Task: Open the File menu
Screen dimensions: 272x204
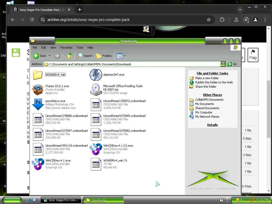Action: 35,48
